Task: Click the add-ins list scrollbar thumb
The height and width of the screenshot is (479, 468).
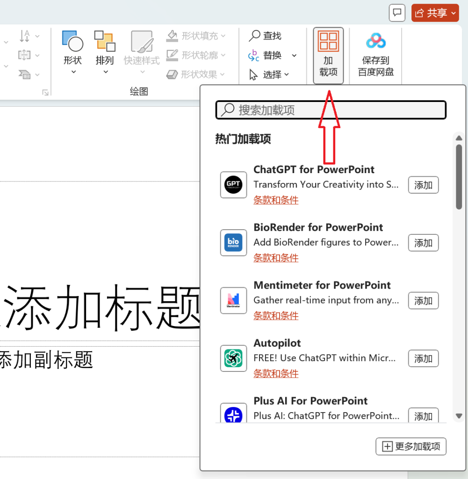Action: pyautogui.click(x=459, y=177)
